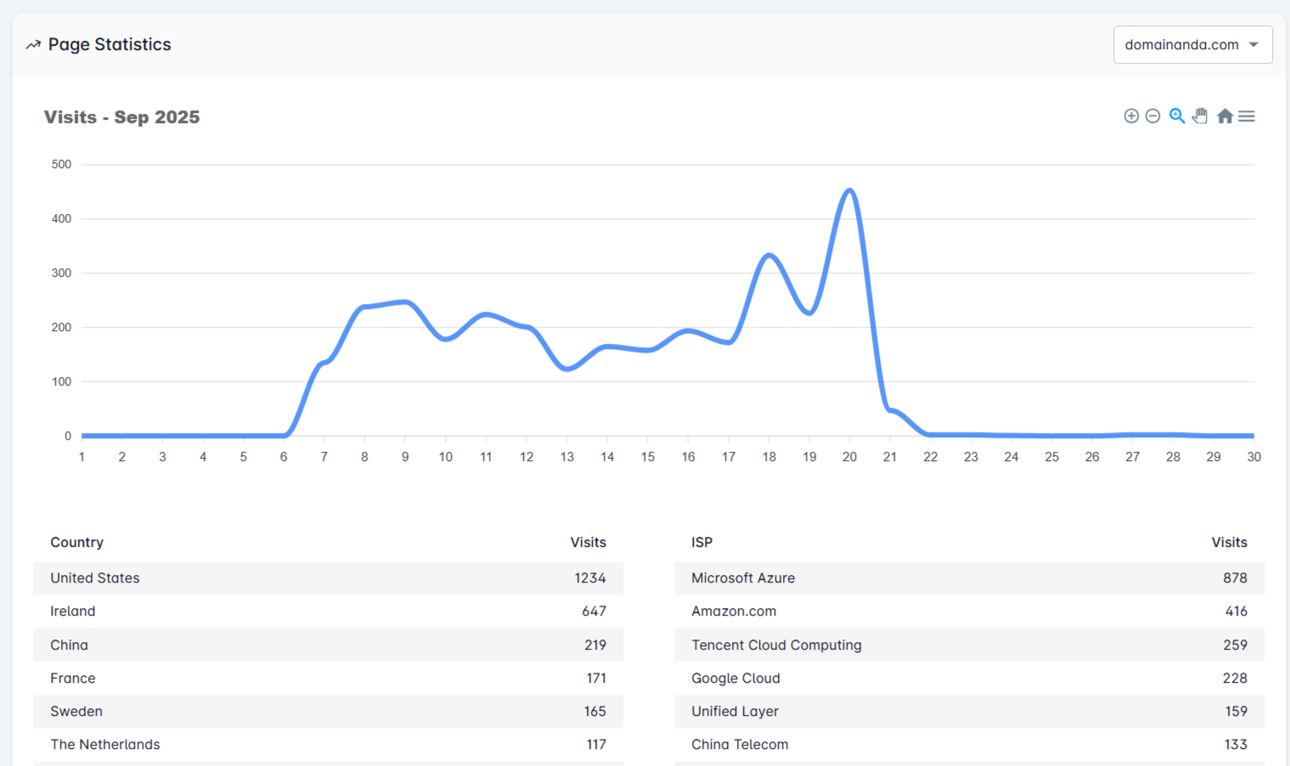Click the Page Statistics trend icon
The height and width of the screenshot is (766, 1290).
[33, 45]
